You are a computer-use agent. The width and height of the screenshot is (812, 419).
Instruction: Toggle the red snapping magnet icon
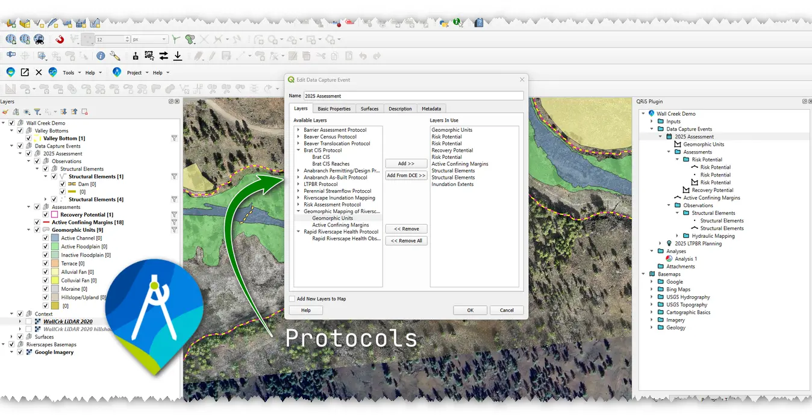pyautogui.click(x=60, y=40)
